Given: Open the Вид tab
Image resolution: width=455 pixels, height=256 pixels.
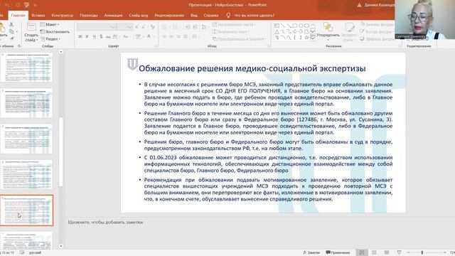Looking at the screenshot, I should tap(194, 16).
